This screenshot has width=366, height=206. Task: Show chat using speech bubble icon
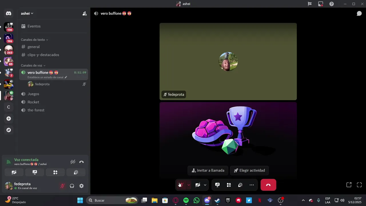(x=359, y=13)
